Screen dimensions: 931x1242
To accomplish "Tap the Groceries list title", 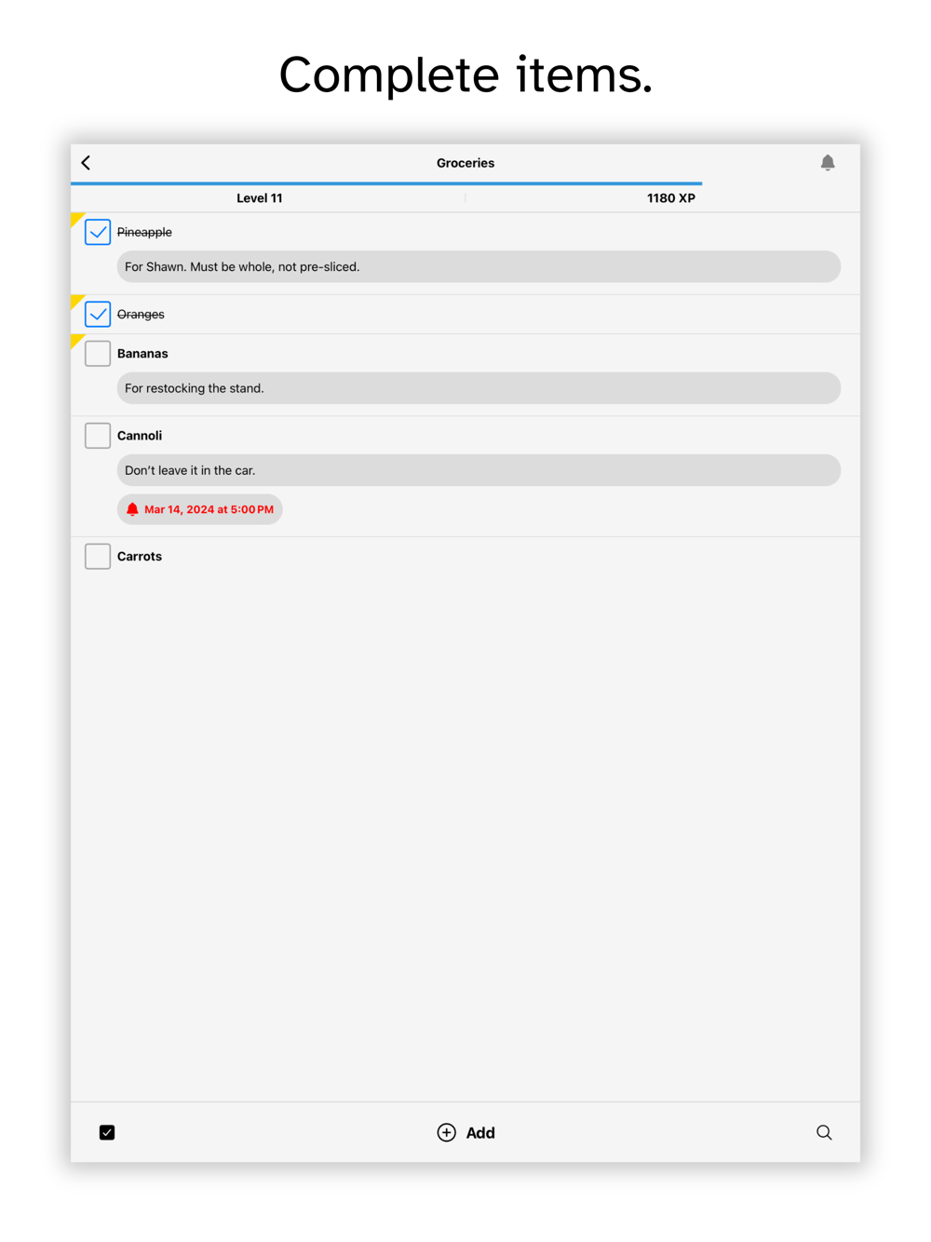I will [x=465, y=163].
